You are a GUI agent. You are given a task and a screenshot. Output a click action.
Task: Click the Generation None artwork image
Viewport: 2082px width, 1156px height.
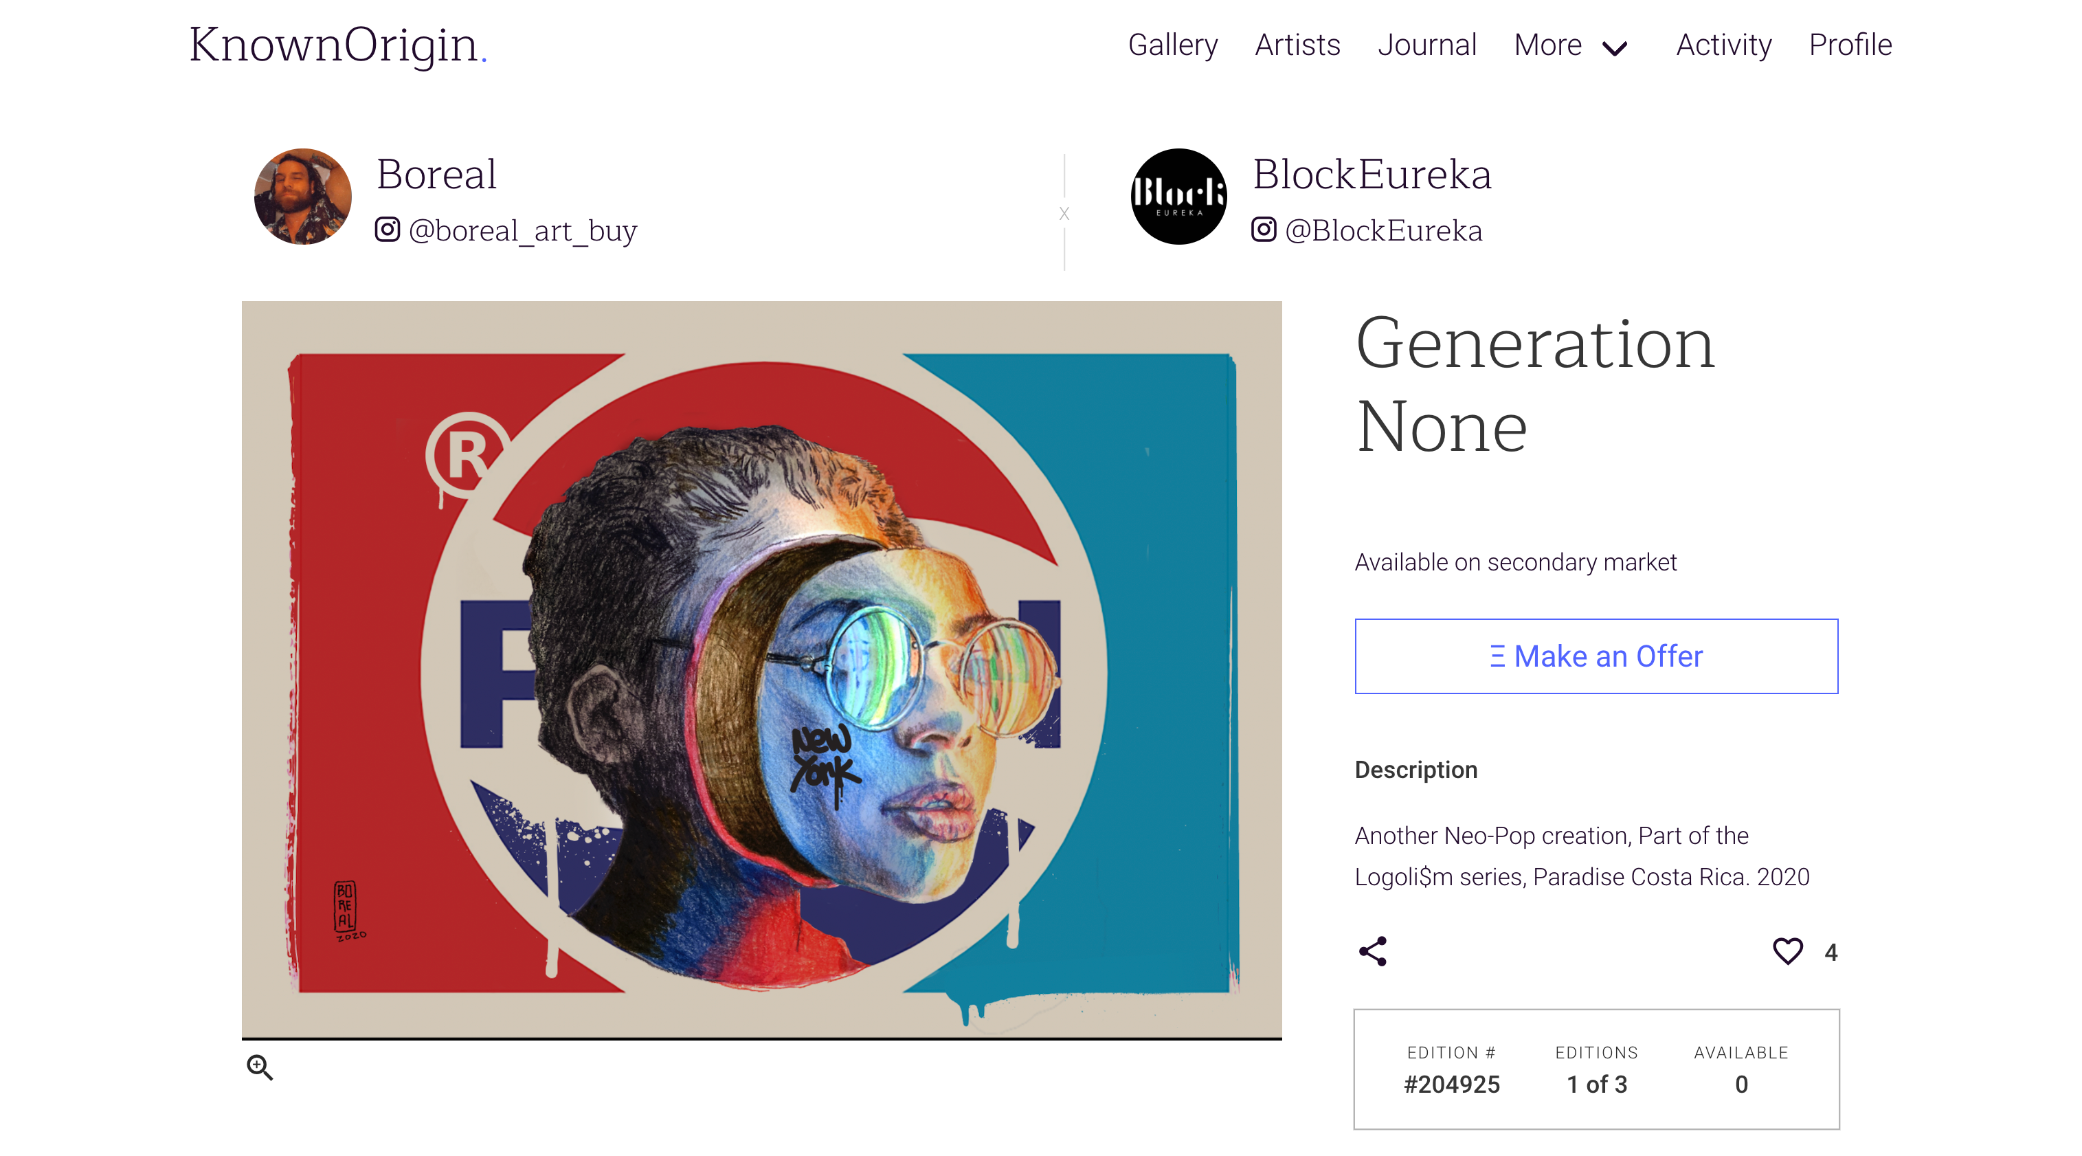(761, 670)
